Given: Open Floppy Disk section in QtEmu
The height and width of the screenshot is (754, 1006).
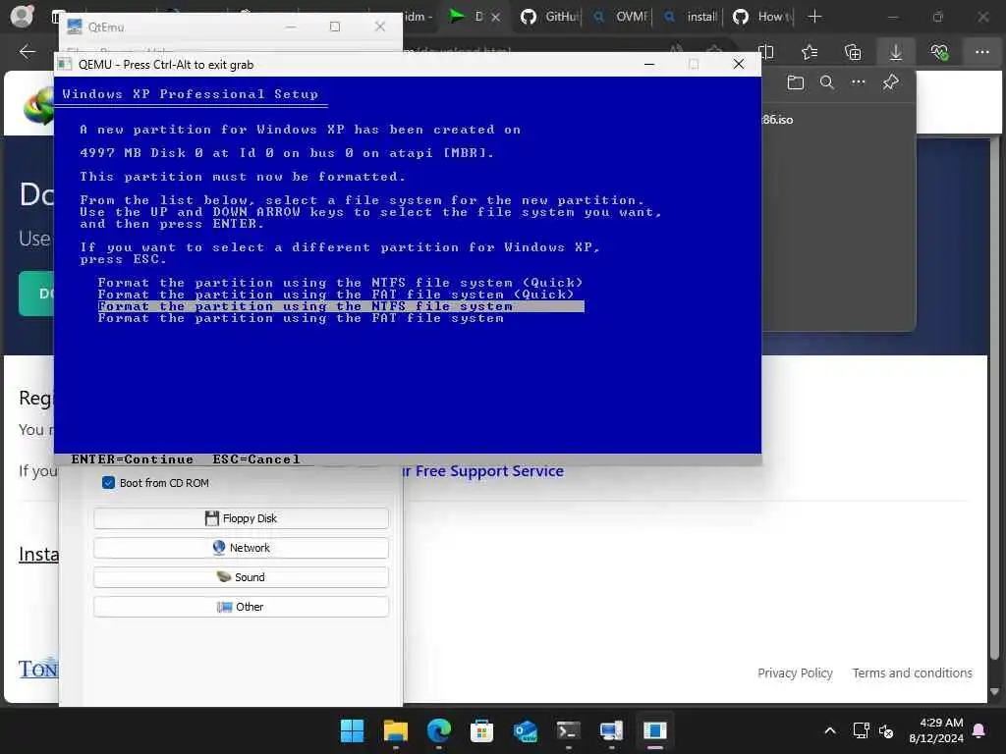Looking at the screenshot, I should pyautogui.click(x=241, y=518).
